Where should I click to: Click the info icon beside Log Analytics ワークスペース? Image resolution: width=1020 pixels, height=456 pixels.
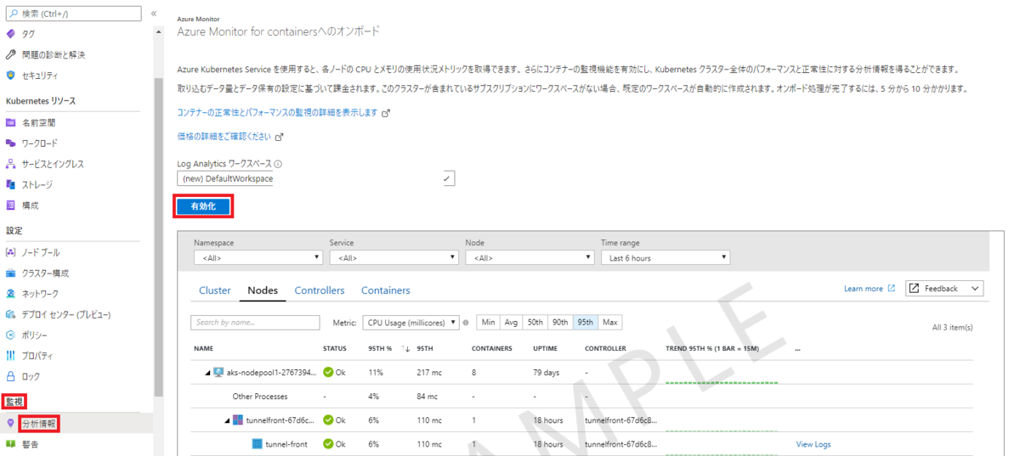pos(278,165)
